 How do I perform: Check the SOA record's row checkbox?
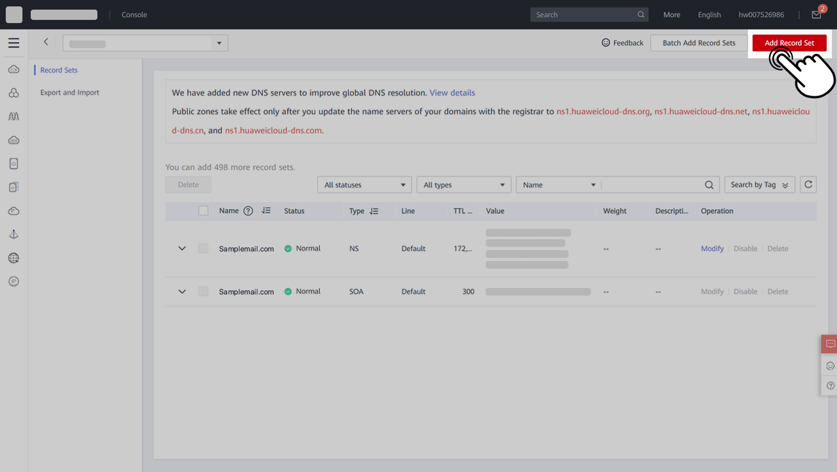coord(203,291)
